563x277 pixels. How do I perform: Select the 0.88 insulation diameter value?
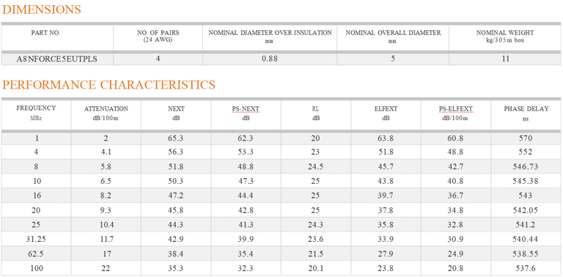click(270, 59)
